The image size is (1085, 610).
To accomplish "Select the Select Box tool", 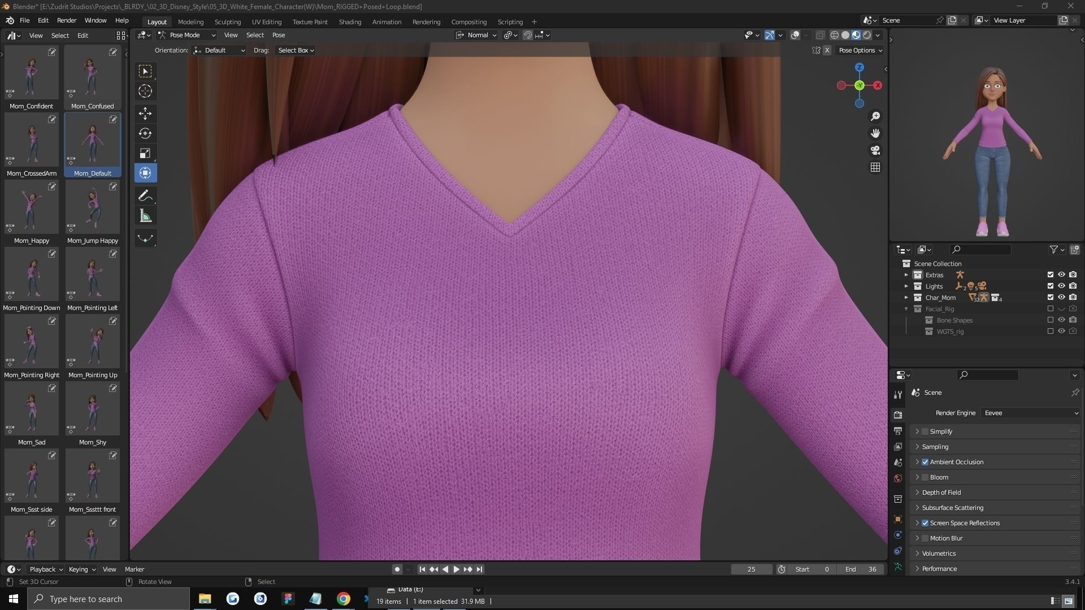I will pos(145,71).
